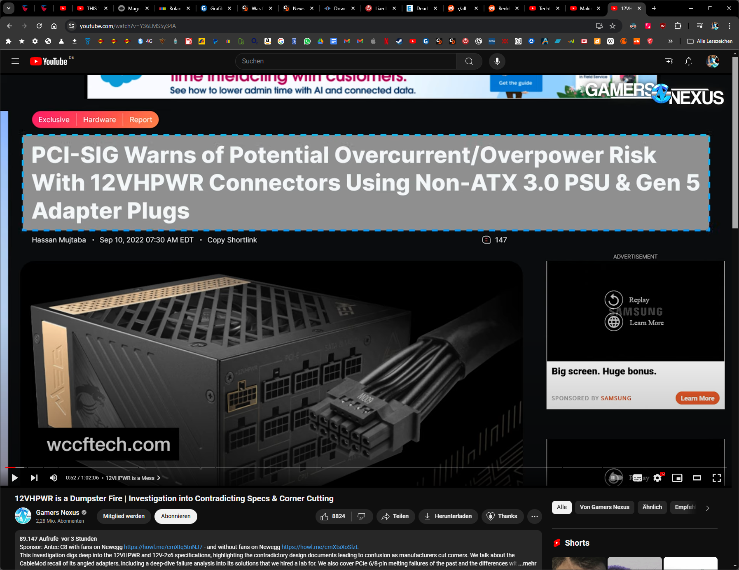Image resolution: width=739 pixels, height=570 pixels.
Task: Click into the Suchen search field
Action: [x=346, y=61]
